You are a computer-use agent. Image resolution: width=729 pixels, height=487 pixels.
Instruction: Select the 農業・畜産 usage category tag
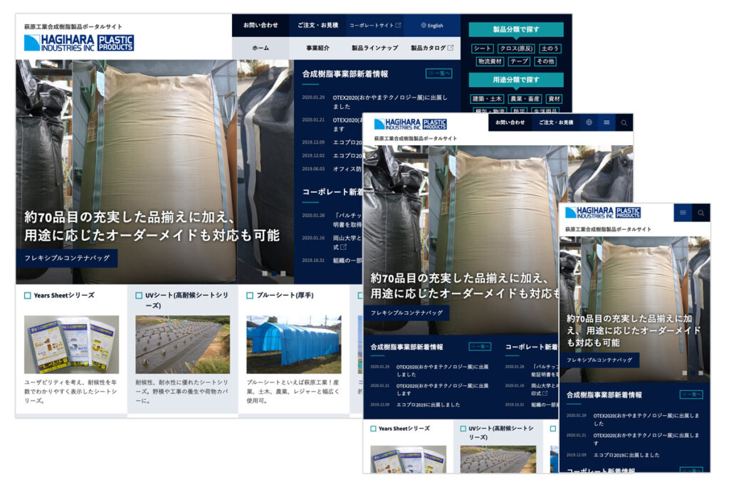click(525, 98)
